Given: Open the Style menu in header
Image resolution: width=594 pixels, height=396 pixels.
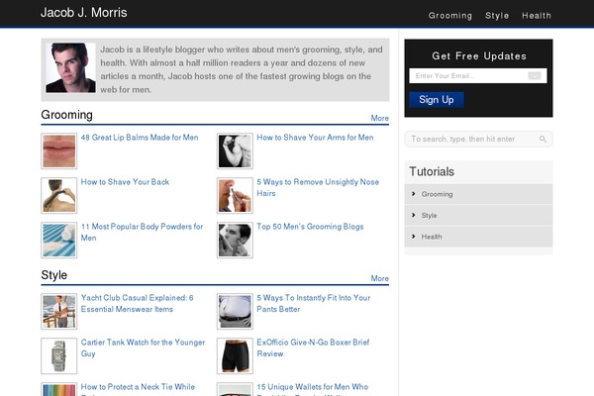Looking at the screenshot, I should pos(497,16).
